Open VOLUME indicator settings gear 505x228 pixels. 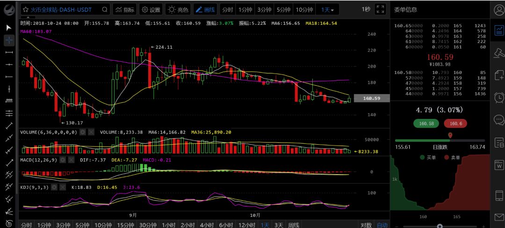[x=83, y=132]
